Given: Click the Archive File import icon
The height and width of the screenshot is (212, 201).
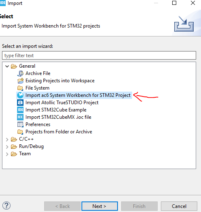Looking at the screenshot, I should pyautogui.click(x=20, y=73).
